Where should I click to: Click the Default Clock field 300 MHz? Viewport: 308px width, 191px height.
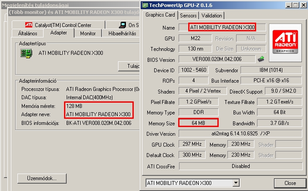192,155
